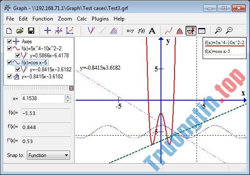This screenshot has width=250, height=175.
Task: Open the Edit menu
Action: [23, 19]
